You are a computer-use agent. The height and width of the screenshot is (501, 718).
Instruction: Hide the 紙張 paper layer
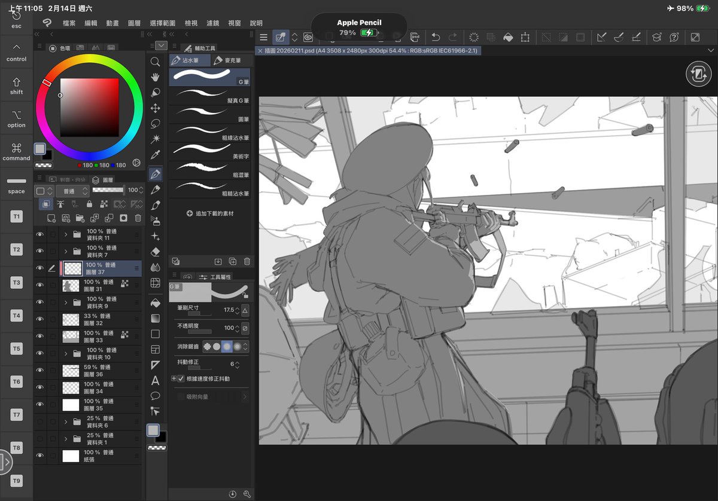tap(40, 456)
